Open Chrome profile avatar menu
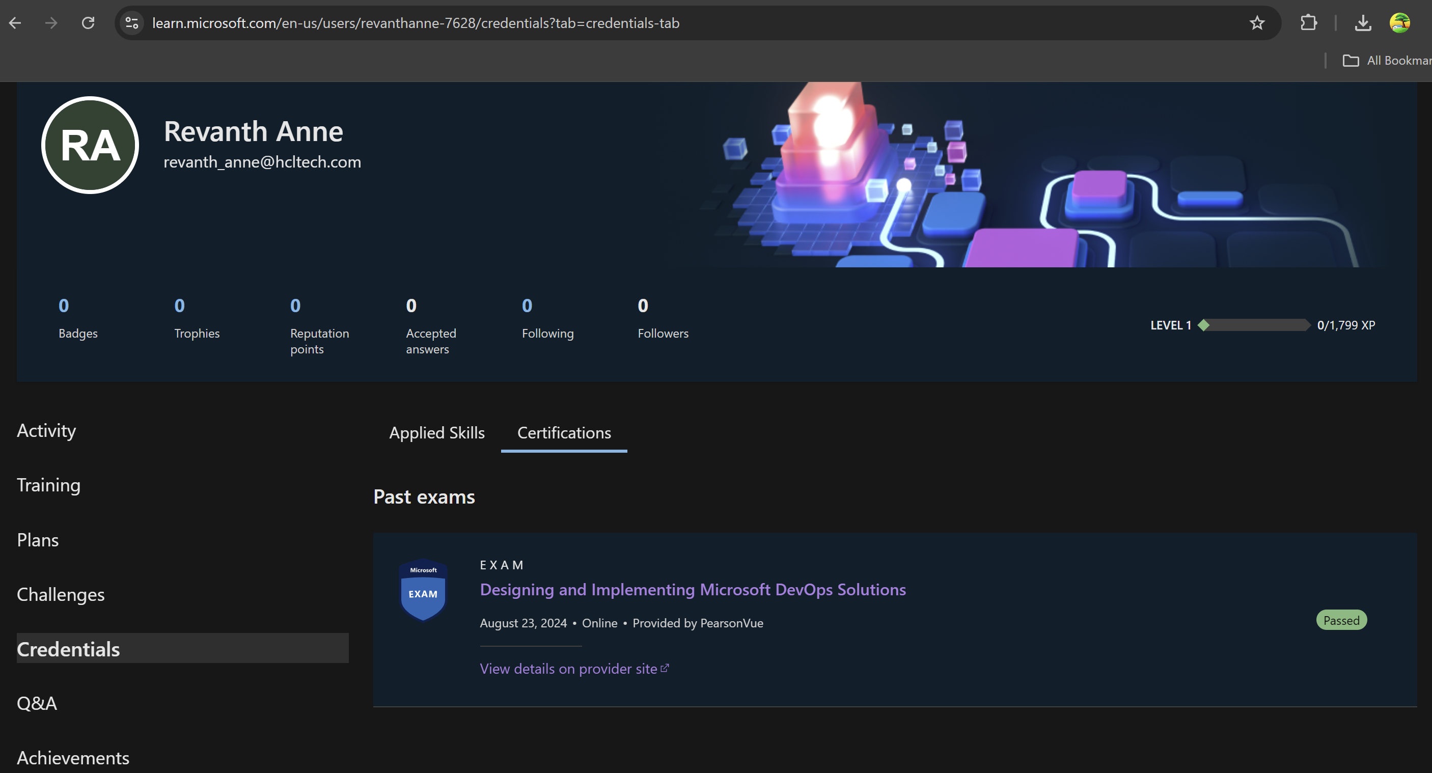The width and height of the screenshot is (1432, 773). click(x=1399, y=23)
